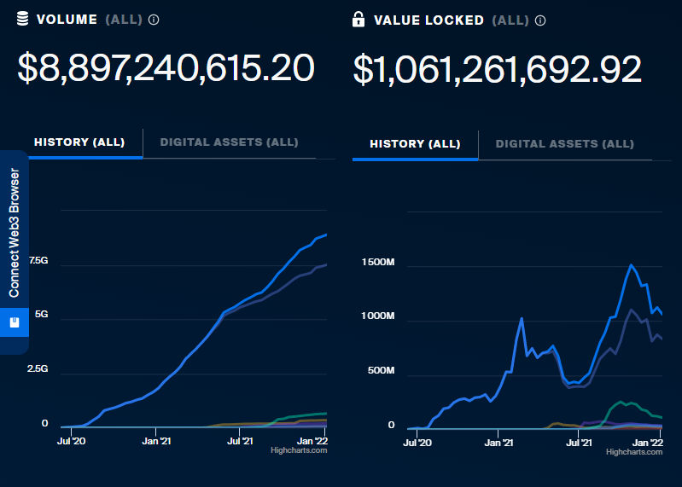Click the Value Locked info icon
This screenshot has width=682, height=487.
[540, 20]
